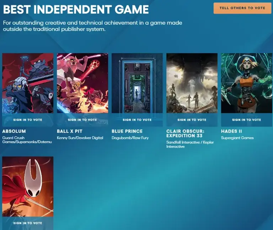The height and width of the screenshot is (230, 273).
Task: Click the Best Independent Game heading
Action: [76, 10]
